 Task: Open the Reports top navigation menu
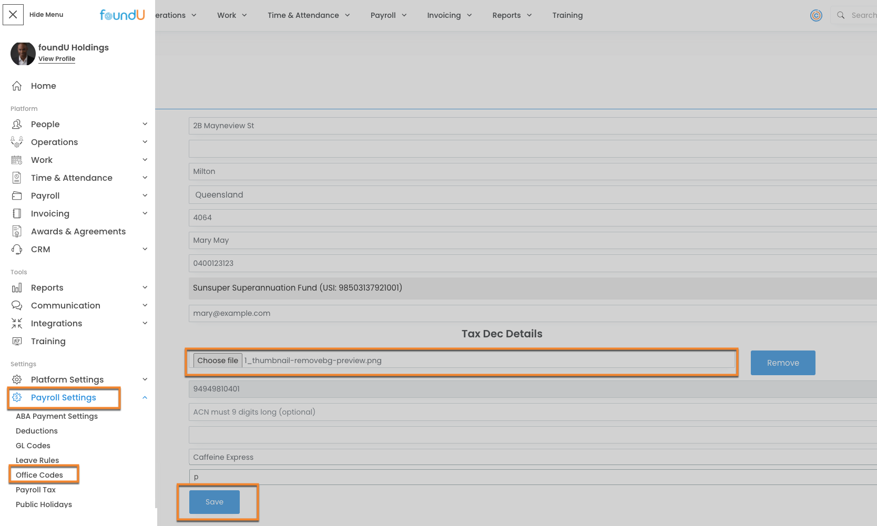point(512,15)
